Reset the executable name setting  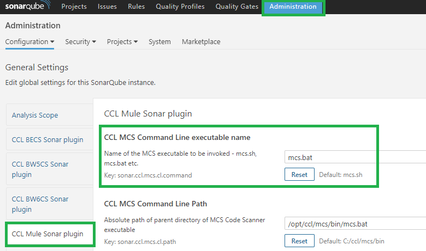pos(299,174)
